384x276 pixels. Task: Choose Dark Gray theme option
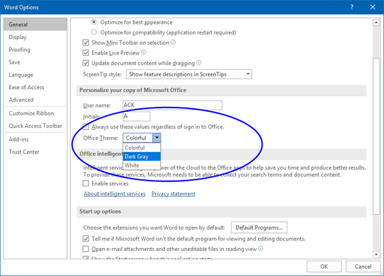tap(142, 156)
